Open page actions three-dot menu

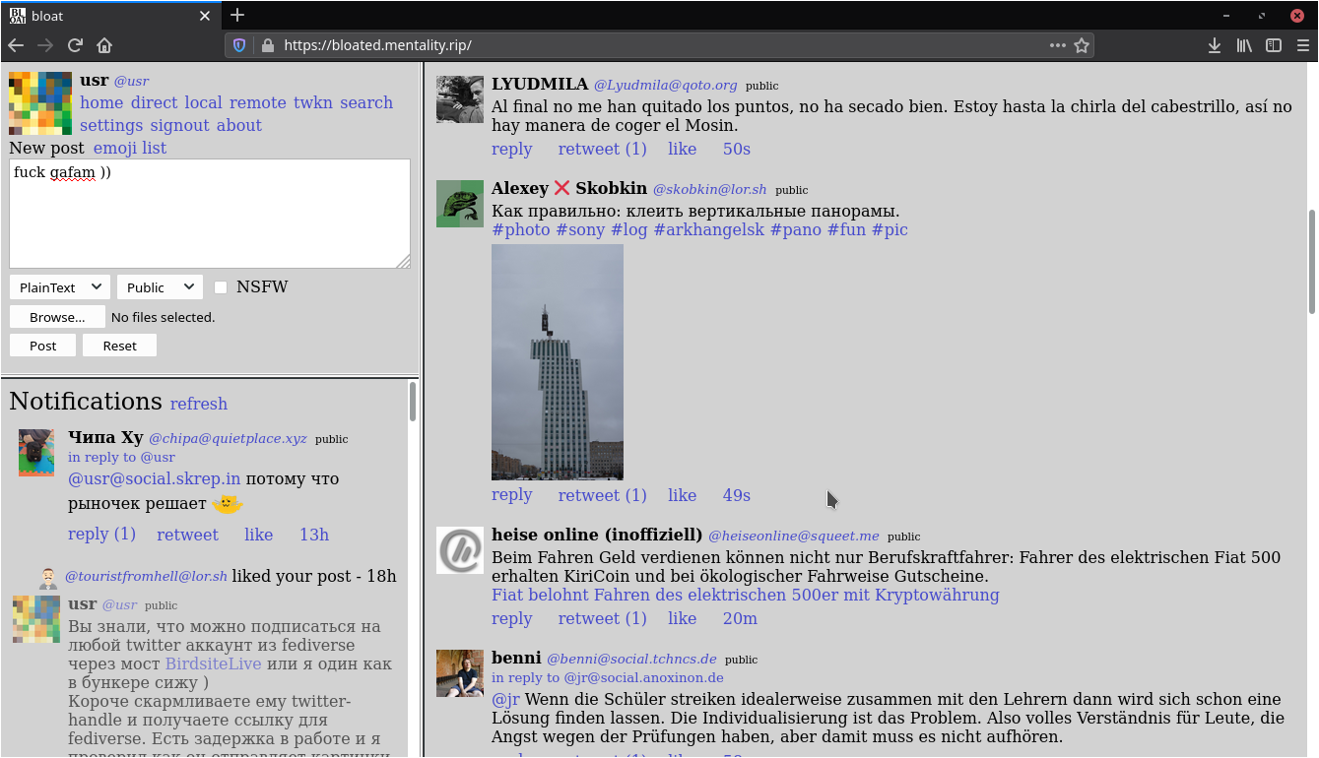(x=1057, y=45)
